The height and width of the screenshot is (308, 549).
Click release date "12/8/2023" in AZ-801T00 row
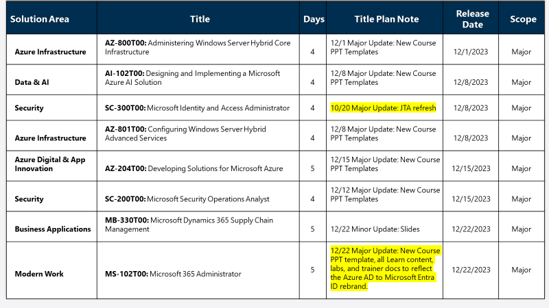tap(471, 138)
